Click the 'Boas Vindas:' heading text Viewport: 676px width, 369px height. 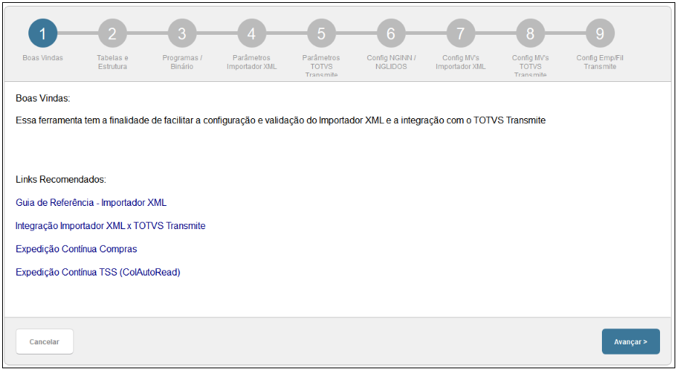[x=43, y=98]
